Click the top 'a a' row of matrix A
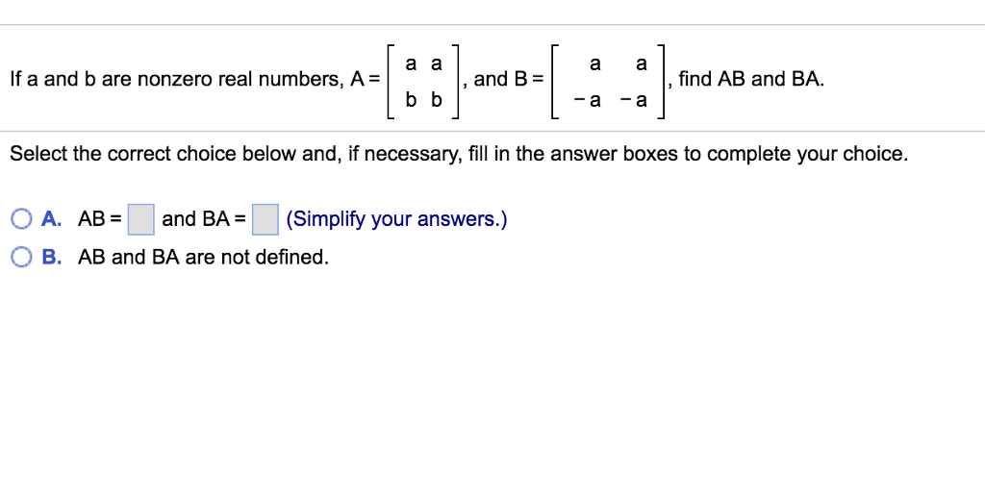Viewport: 985px width, 501px height. point(424,64)
